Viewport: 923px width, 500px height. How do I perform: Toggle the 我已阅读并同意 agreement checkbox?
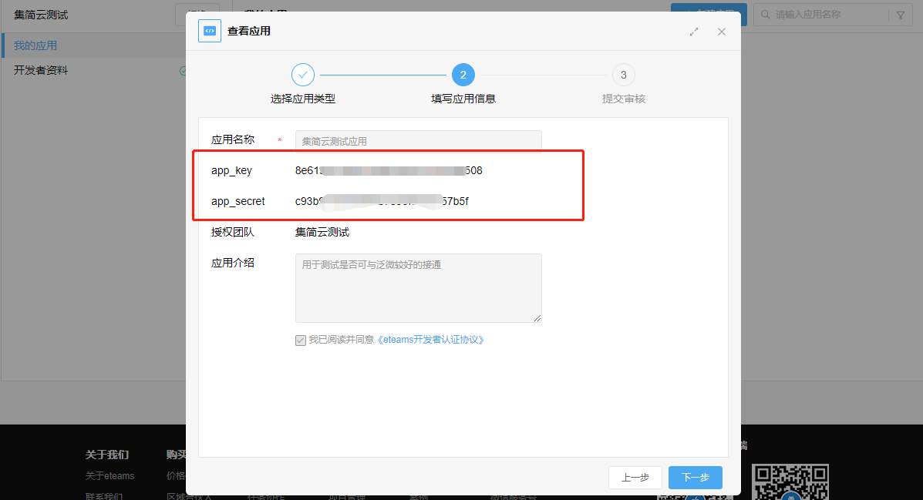(x=301, y=340)
